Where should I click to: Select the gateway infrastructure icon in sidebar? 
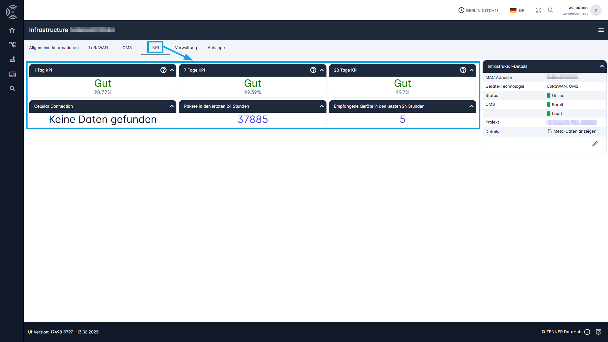click(12, 59)
